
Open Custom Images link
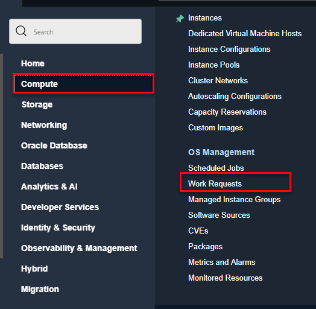(x=215, y=128)
